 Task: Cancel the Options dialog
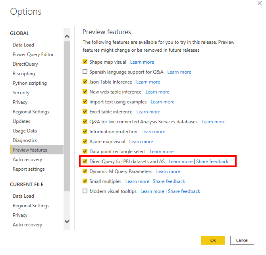pyautogui.click(x=242, y=240)
